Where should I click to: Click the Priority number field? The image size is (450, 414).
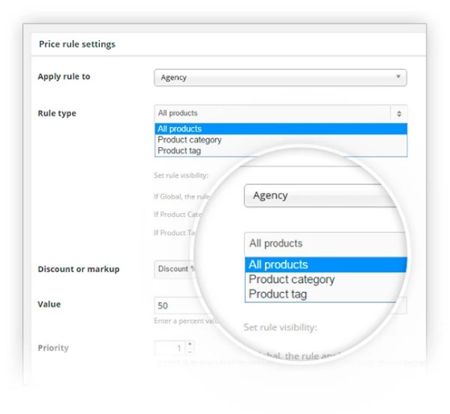tap(171, 348)
